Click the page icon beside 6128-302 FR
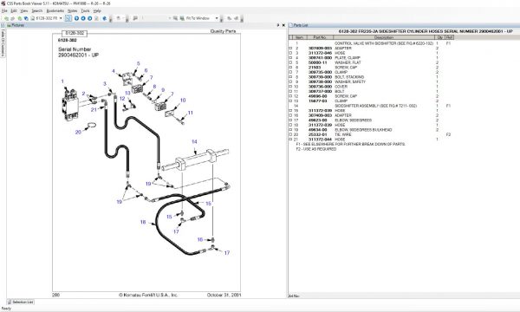 pyautogui.click(x=33, y=18)
